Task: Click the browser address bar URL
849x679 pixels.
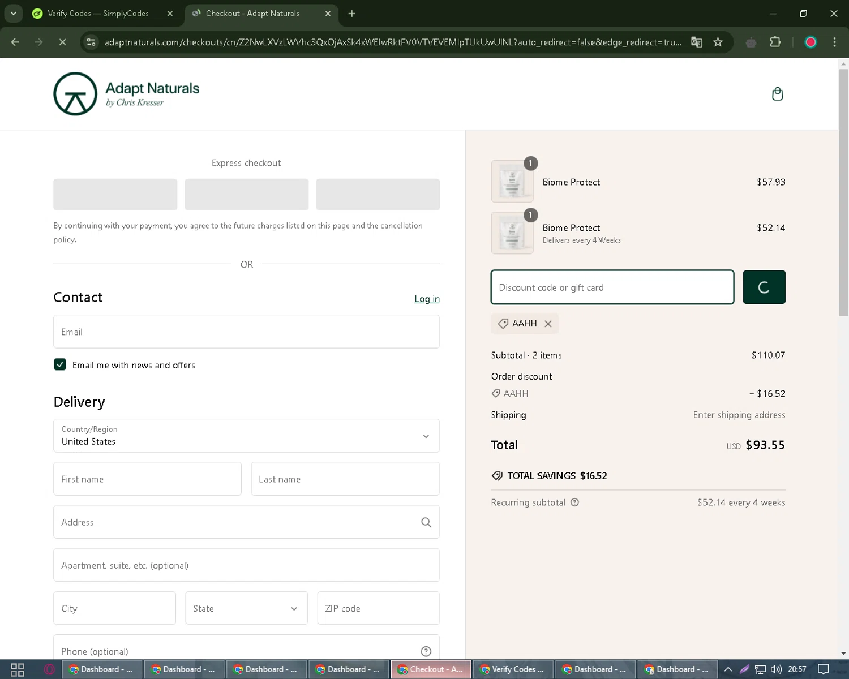Action: pyautogui.click(x=393, y=42)
